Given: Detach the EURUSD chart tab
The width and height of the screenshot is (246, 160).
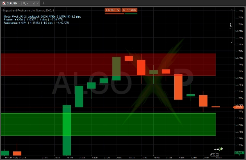Looking at the screenshot, I should (34, 3).
